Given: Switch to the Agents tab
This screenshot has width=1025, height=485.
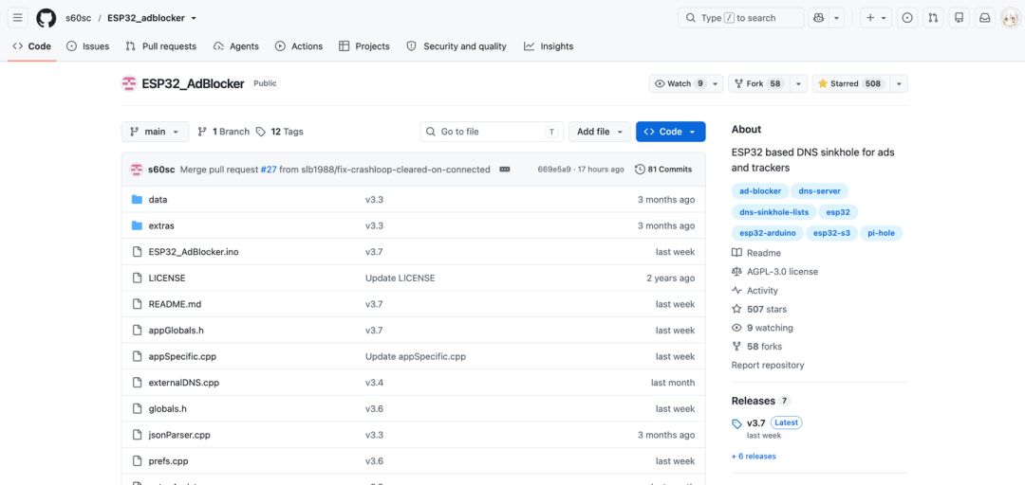Looking at the screenshot, I should coord(236,46).
